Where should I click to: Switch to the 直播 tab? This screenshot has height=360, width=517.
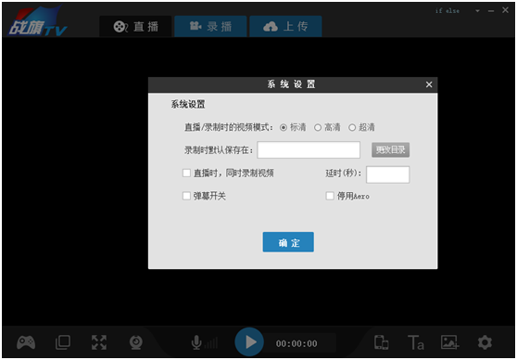pyautogui.click(x=135, y=26)
